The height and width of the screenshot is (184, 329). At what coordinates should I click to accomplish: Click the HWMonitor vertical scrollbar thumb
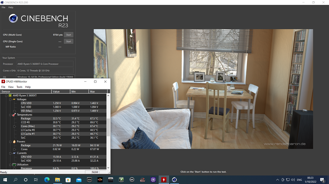(108, 127)
